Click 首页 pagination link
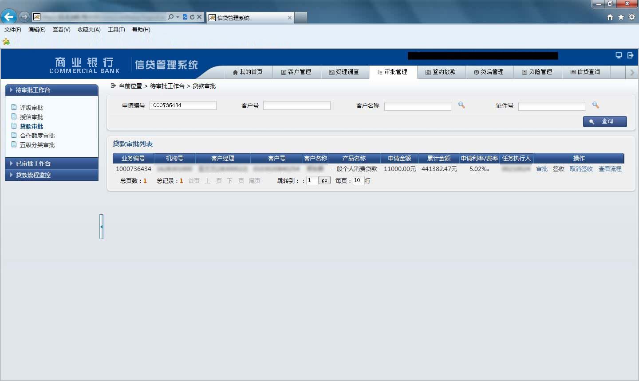Image resolution: width=639 pixels, height=381 pixels. (x=194, y=181)
